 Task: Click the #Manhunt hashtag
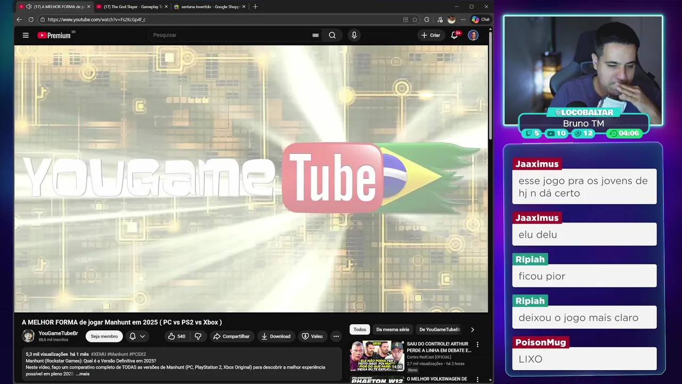117,354
